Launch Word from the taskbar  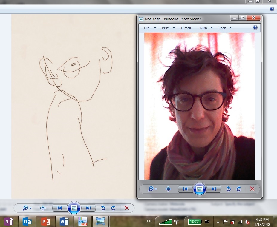tap(64, 222)
